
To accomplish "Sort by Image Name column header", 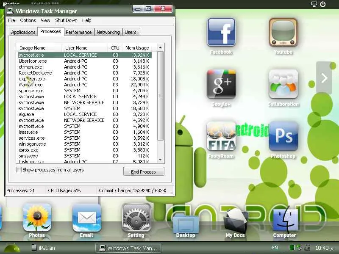I will coord(39,48).
